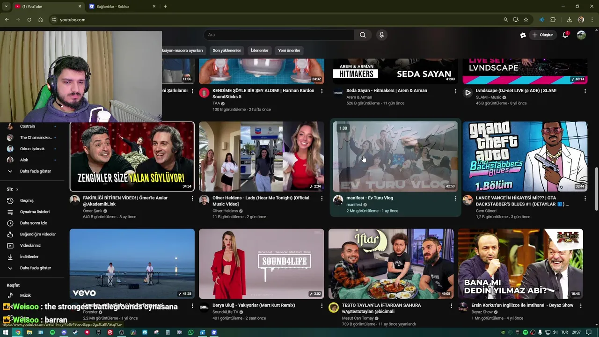Open Daha sonra izle watch later
Image resolution: width=599 pixels, height=337 pixels.
[33, 223]
